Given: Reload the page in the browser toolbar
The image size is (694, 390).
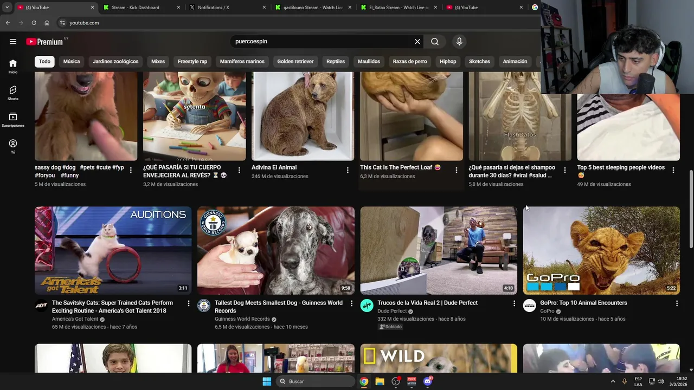Looking at the screenshot, I should 34,23.
